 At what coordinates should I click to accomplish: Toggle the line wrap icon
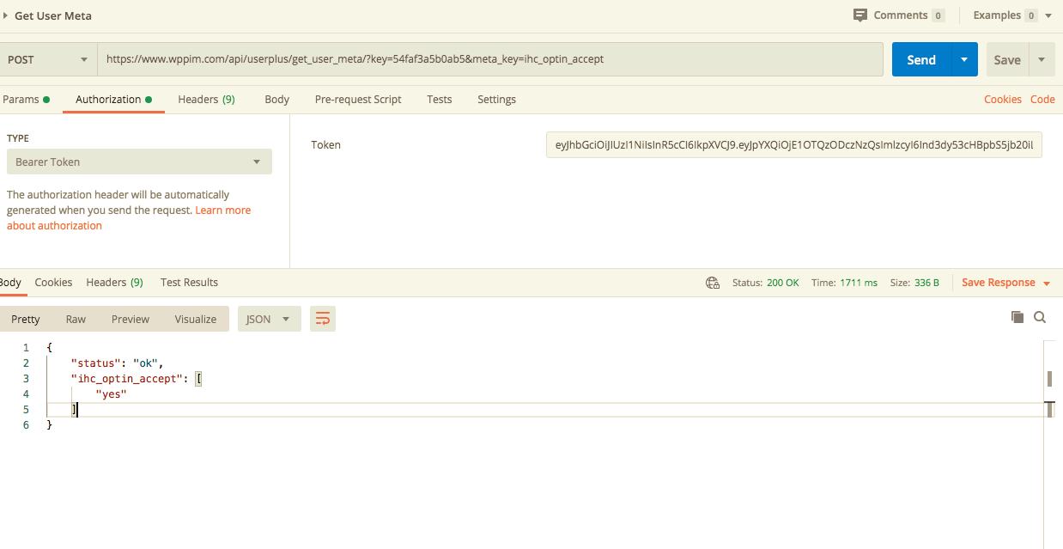tap(323, 319)
